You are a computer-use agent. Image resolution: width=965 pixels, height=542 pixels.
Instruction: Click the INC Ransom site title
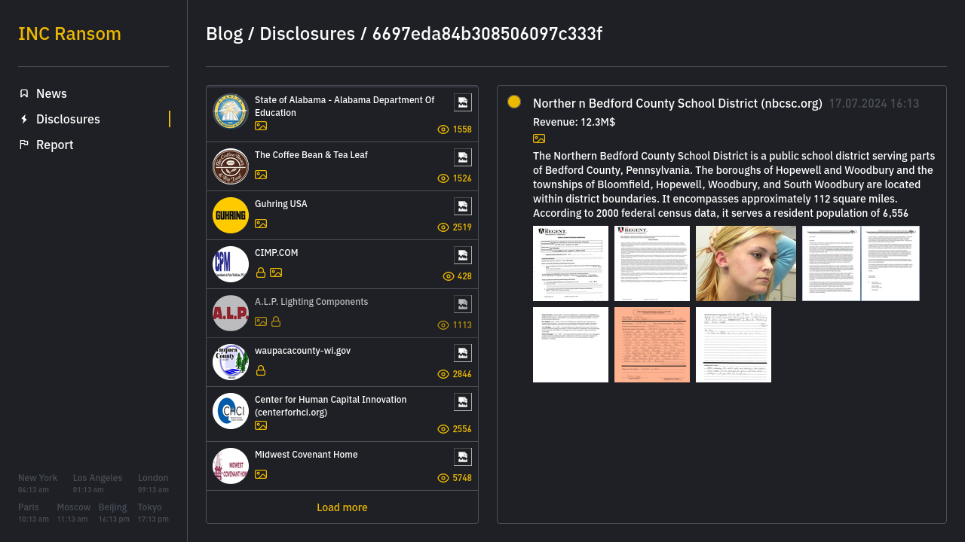point(69,34)
